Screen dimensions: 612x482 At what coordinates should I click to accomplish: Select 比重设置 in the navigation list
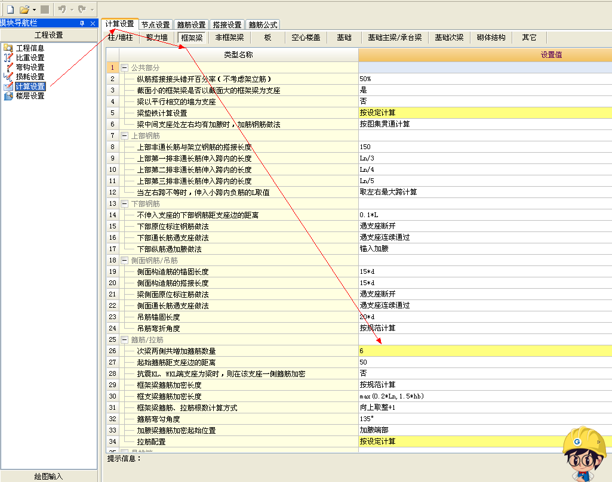tap(30, 58)
